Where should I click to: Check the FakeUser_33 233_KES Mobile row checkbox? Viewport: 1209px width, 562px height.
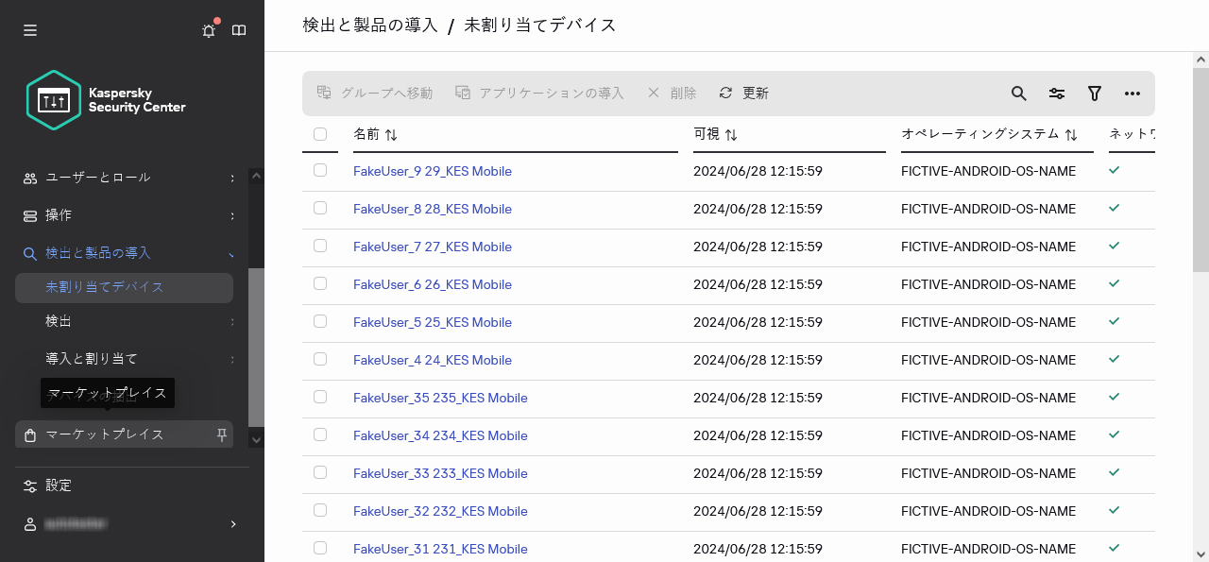point(320,472)
